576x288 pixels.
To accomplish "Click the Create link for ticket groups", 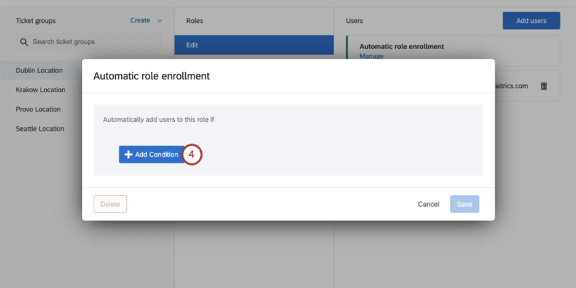I will (140, 20).
